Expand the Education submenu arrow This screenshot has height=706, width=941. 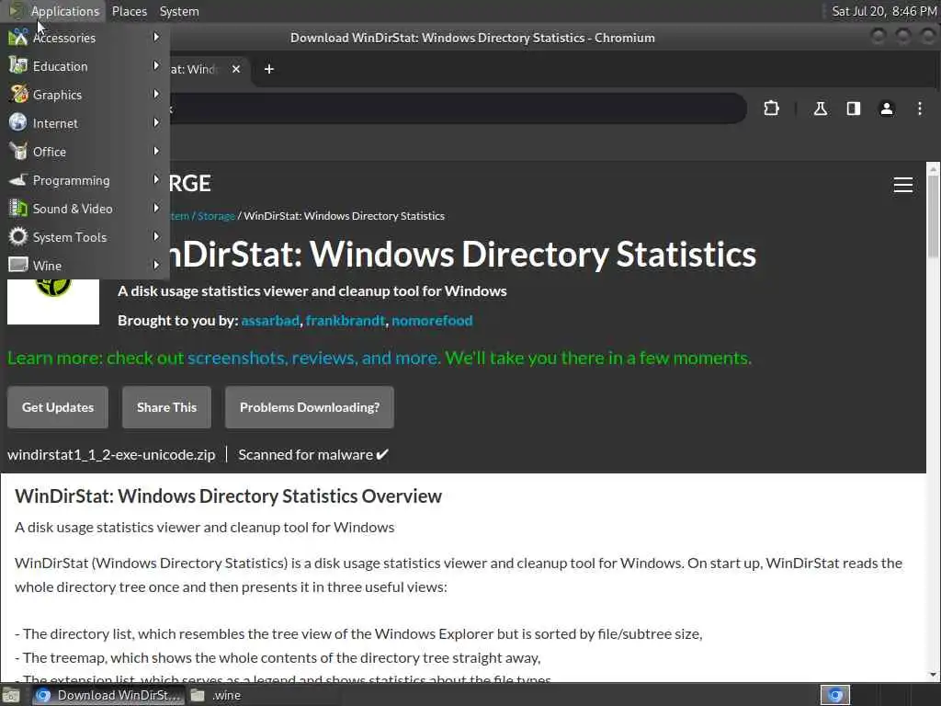click(x=156, y=65)
